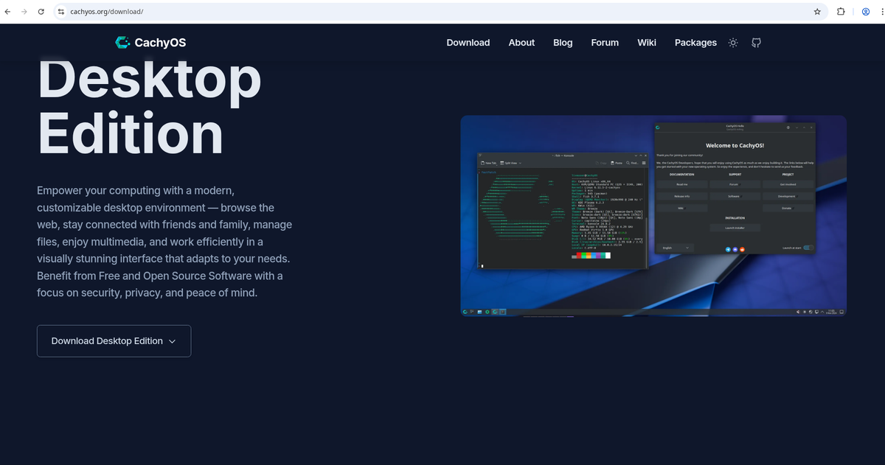
Task: Click the browser profile avatar icon
Action: (x=865, y=12)
